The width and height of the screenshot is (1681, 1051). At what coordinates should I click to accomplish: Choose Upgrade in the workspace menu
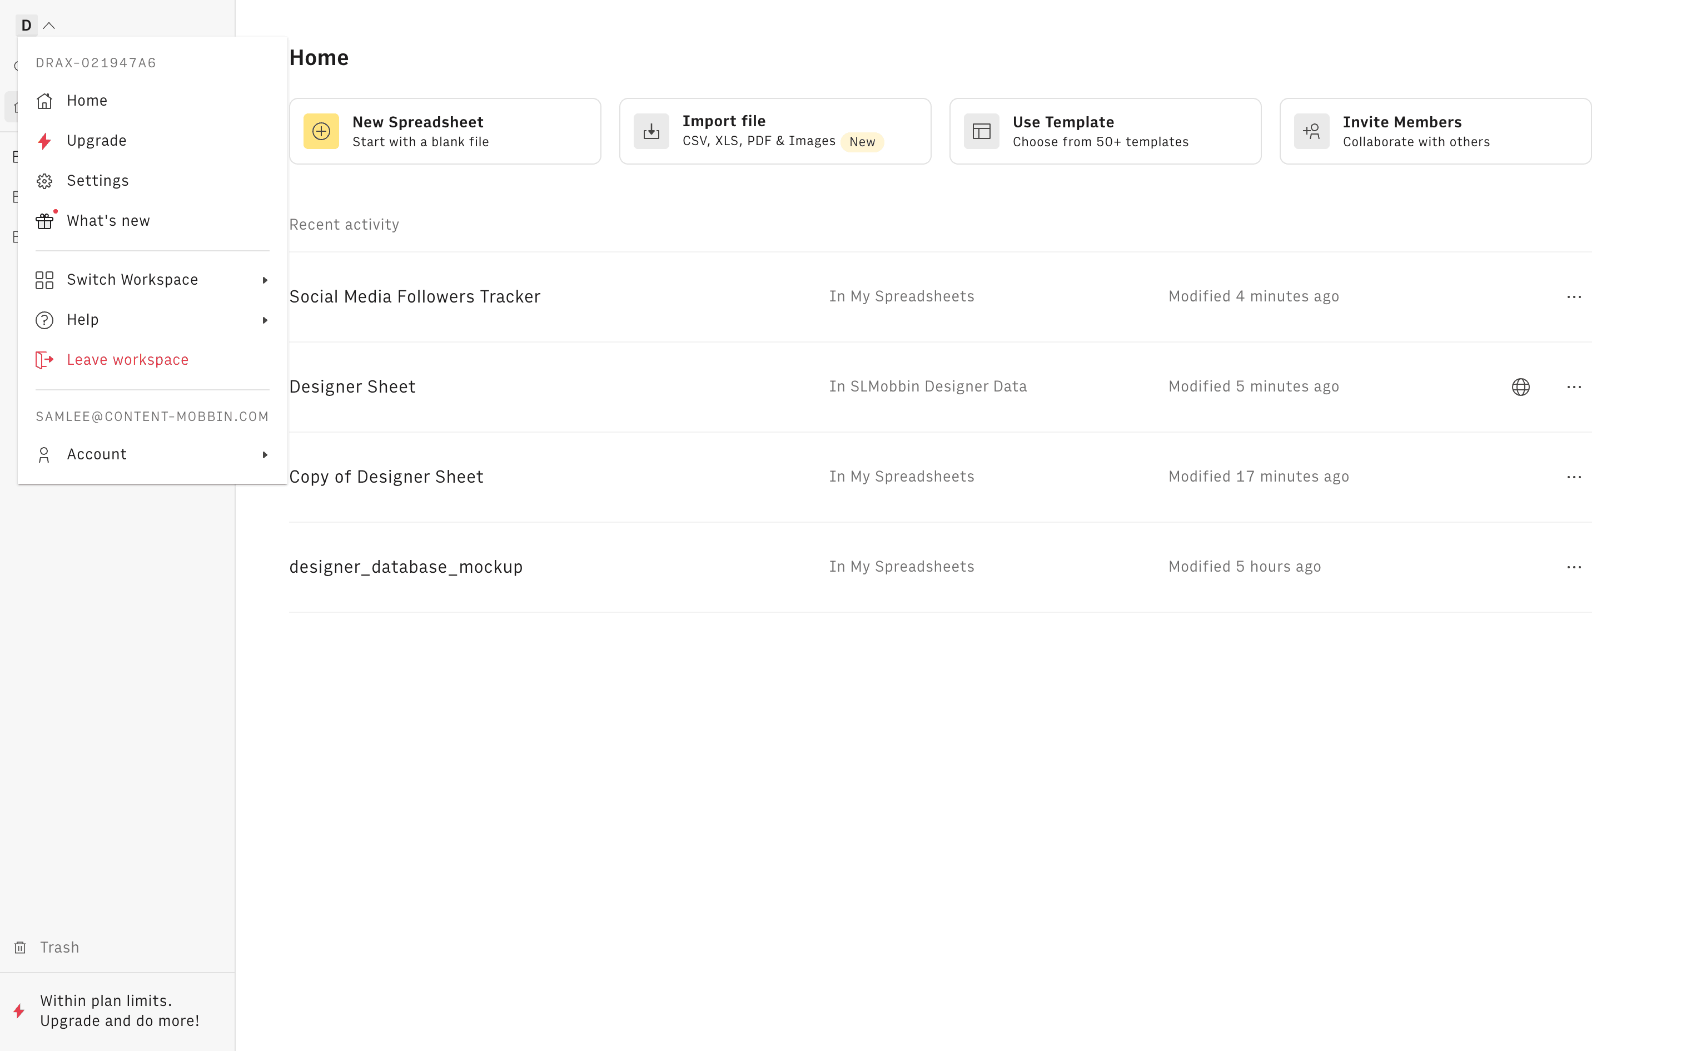point(96,140)
